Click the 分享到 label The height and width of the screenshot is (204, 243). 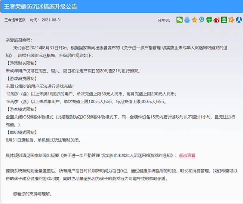coord(164,21)
